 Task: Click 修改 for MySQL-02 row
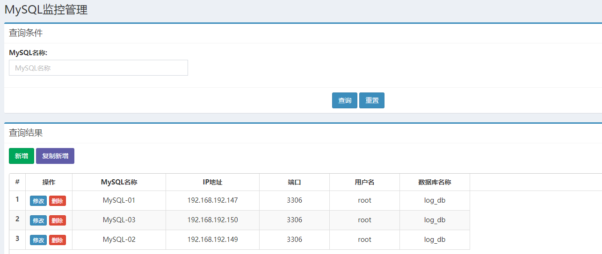tap(38, 240)
